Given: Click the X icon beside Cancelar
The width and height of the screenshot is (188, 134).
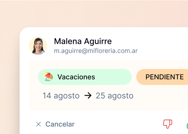Looking at the screenshot, I should pyautogui.click(x=38, y=124).
